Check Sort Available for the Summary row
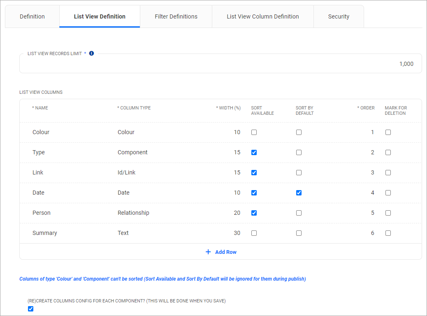Screen dimensions: 427x316 click(254, 233)
